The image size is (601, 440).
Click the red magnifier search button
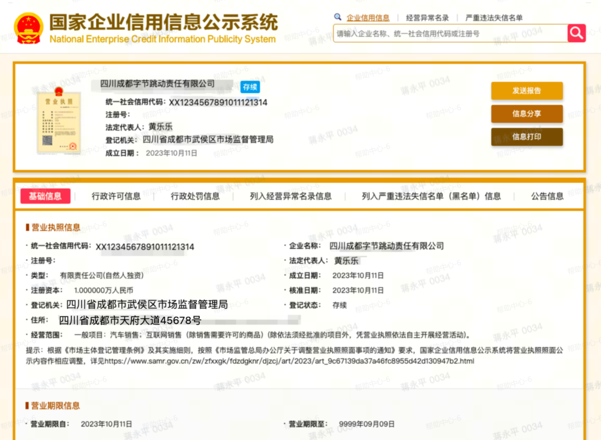pyautogui.click(x=576, y=33)
